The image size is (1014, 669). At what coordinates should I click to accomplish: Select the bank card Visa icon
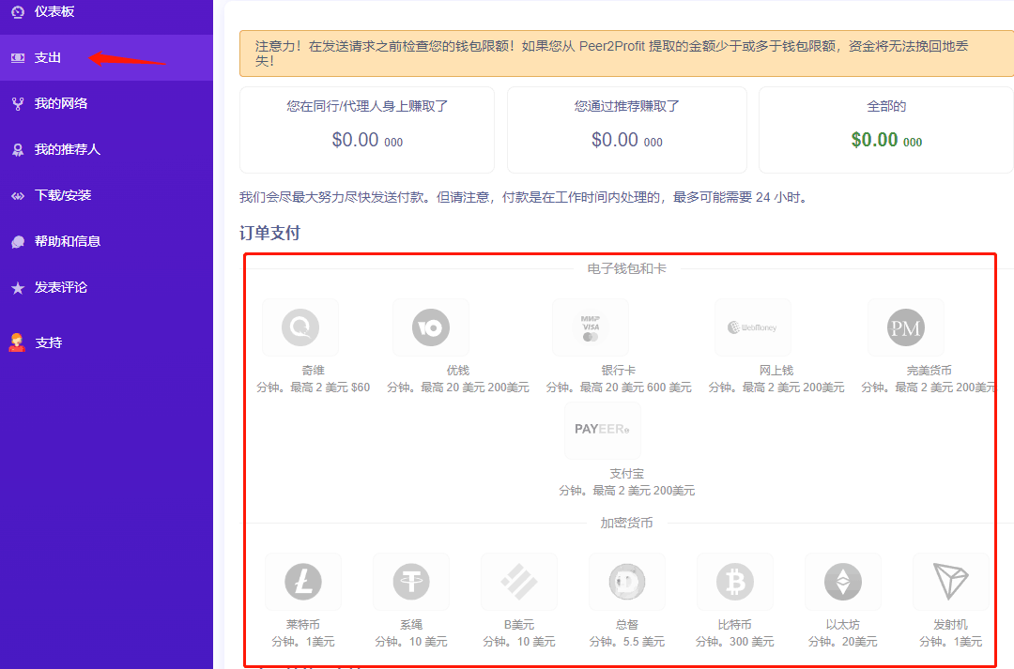click(590, 327)
